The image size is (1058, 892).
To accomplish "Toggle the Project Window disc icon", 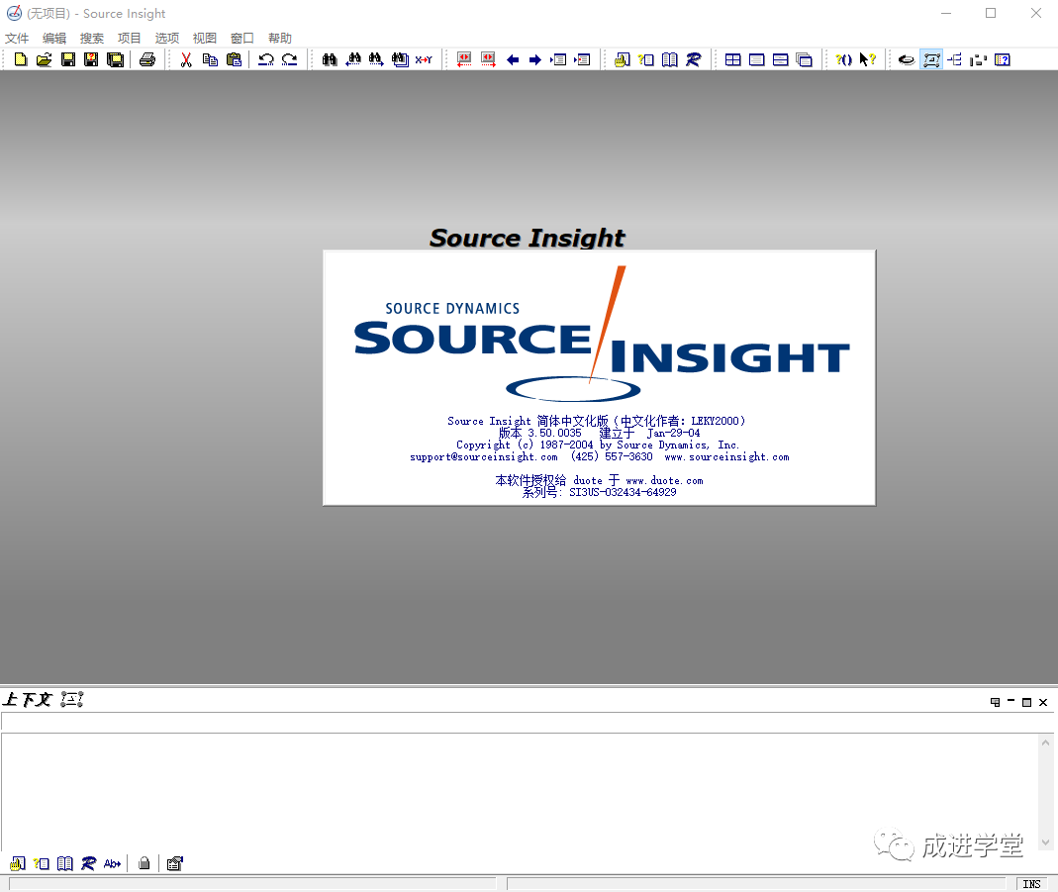I will pyautogui.click(x=907, y=59).
